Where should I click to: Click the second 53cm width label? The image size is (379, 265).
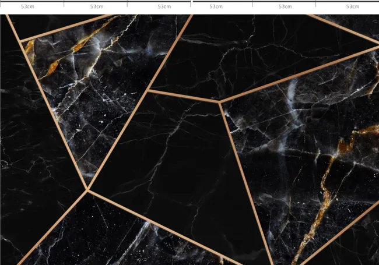[x=97, y=6]
